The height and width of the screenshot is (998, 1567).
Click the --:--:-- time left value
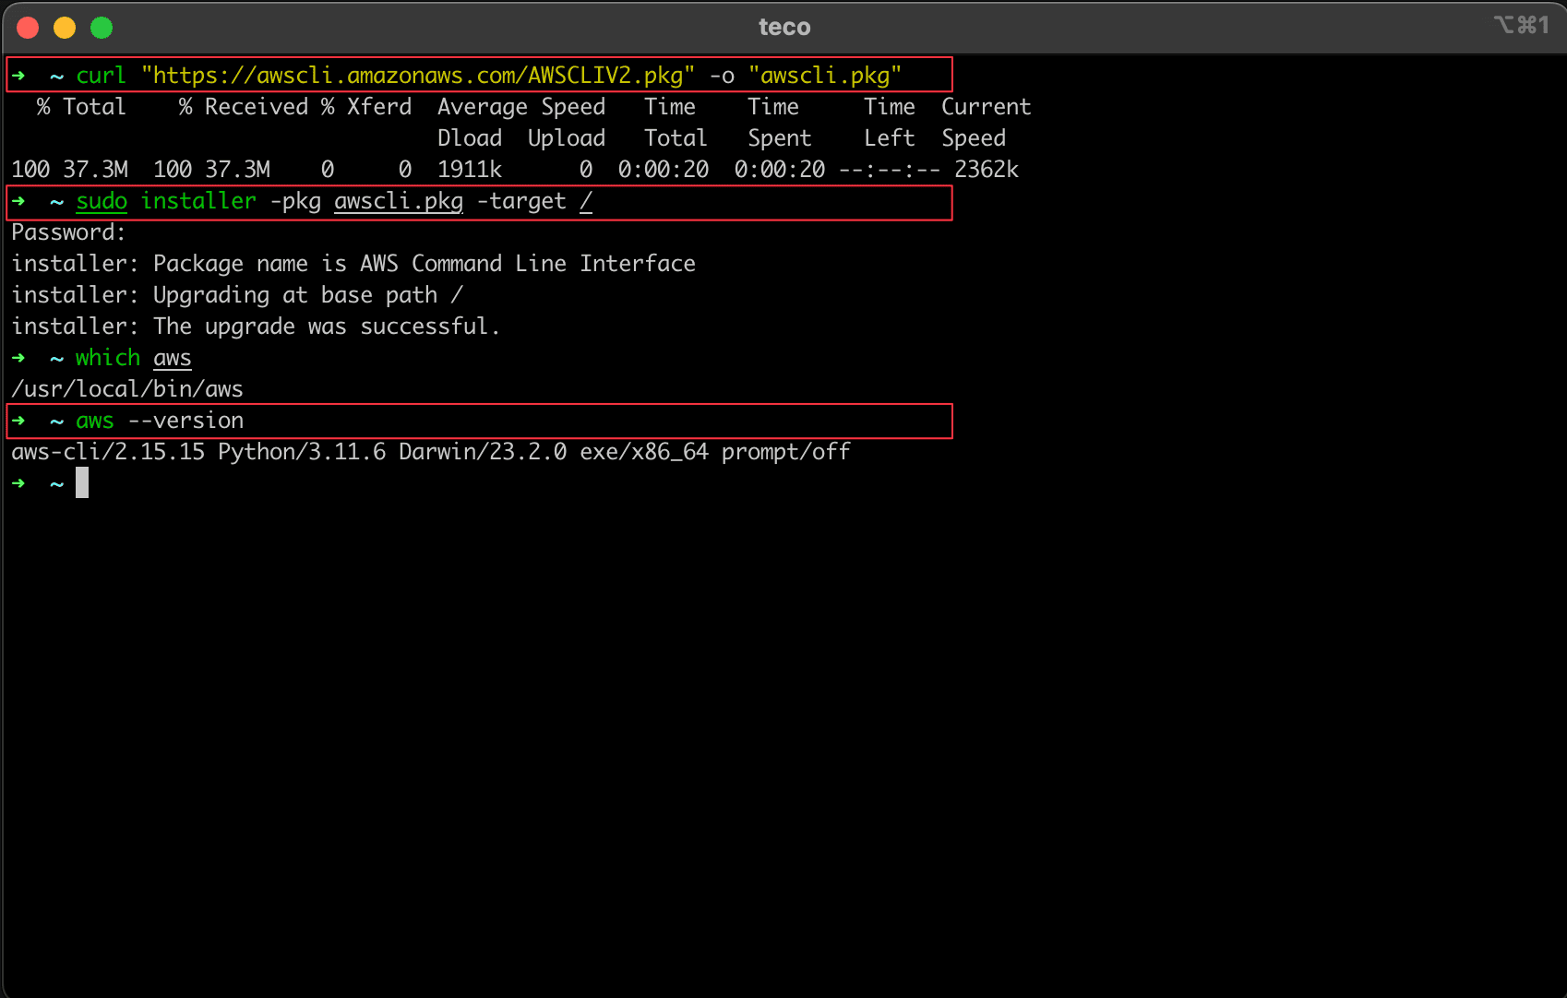(890, 170)
